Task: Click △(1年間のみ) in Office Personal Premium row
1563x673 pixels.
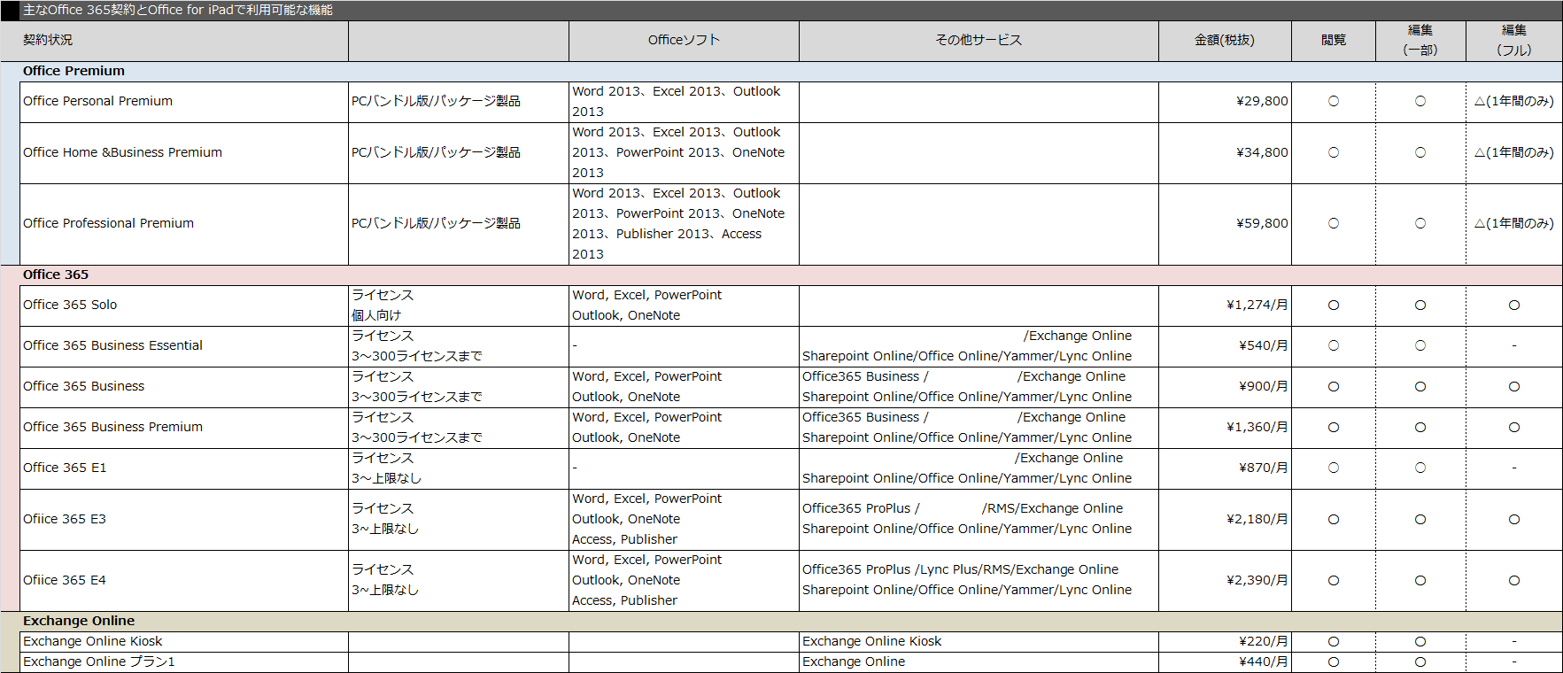Action: coord(1514,102)
